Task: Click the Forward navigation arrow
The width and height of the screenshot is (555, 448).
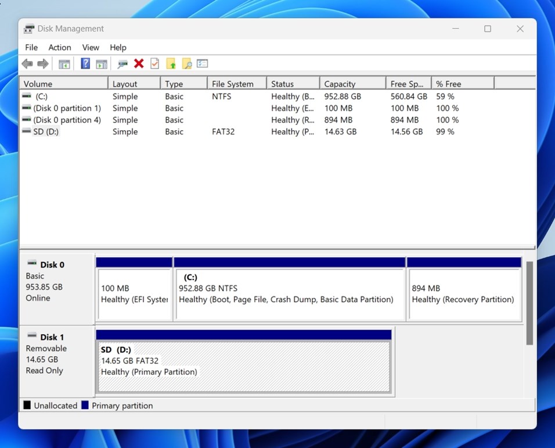Action: [43, 63]
